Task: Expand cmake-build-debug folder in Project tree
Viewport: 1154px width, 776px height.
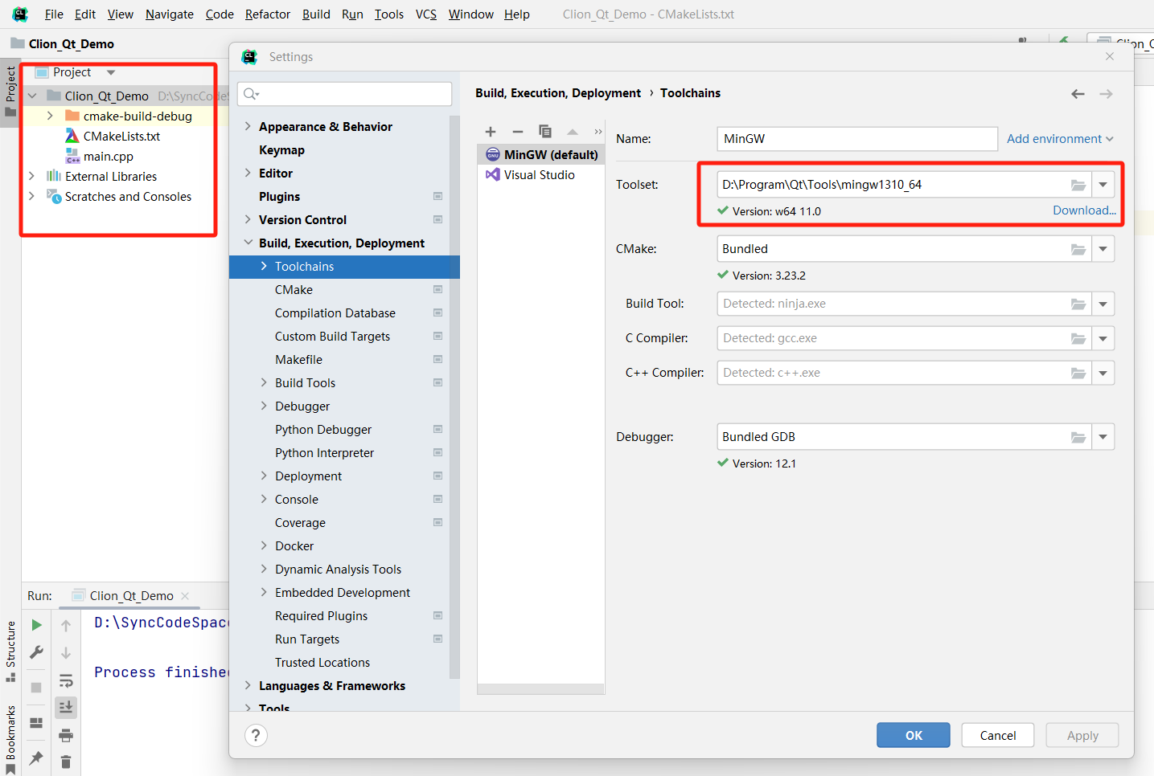Action: pos(50,116)
